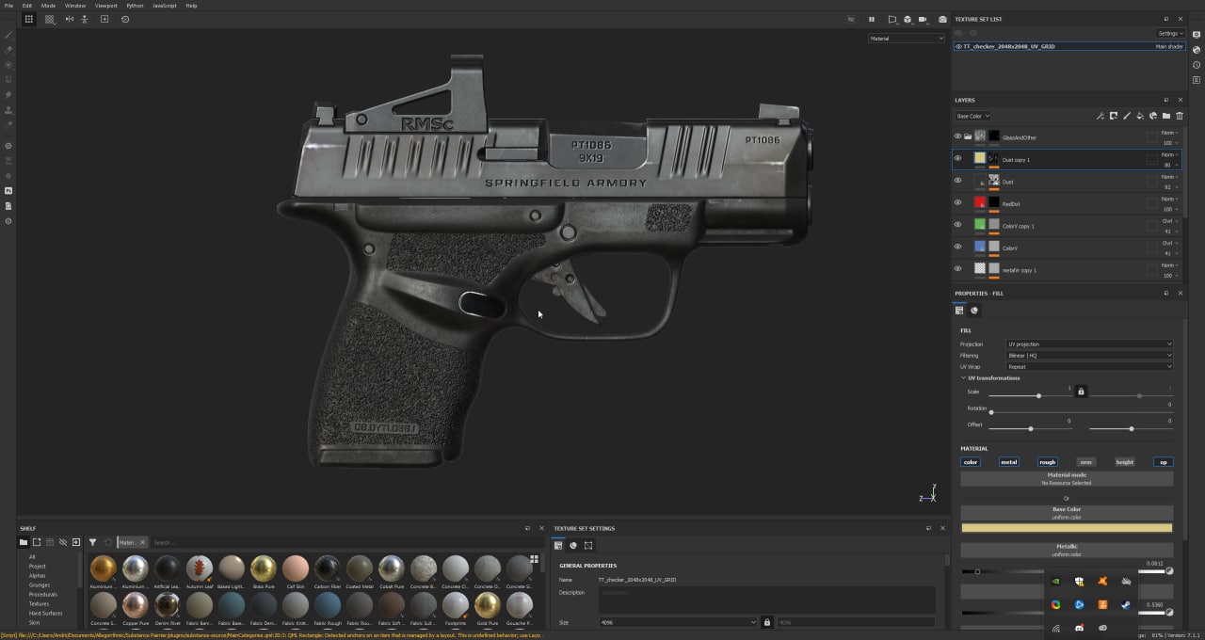Open the Size dropdown showing 4096
1205x640 pixels.
pyautogui.click(x=678, y=622)
